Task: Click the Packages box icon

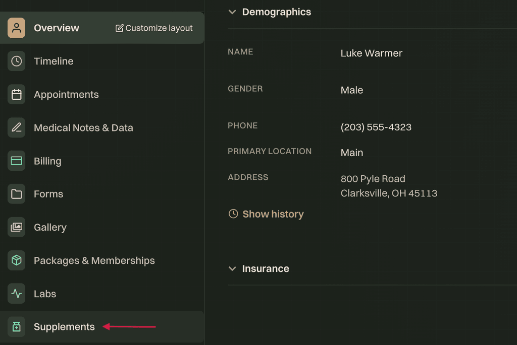Action: [x=17, y=260]
